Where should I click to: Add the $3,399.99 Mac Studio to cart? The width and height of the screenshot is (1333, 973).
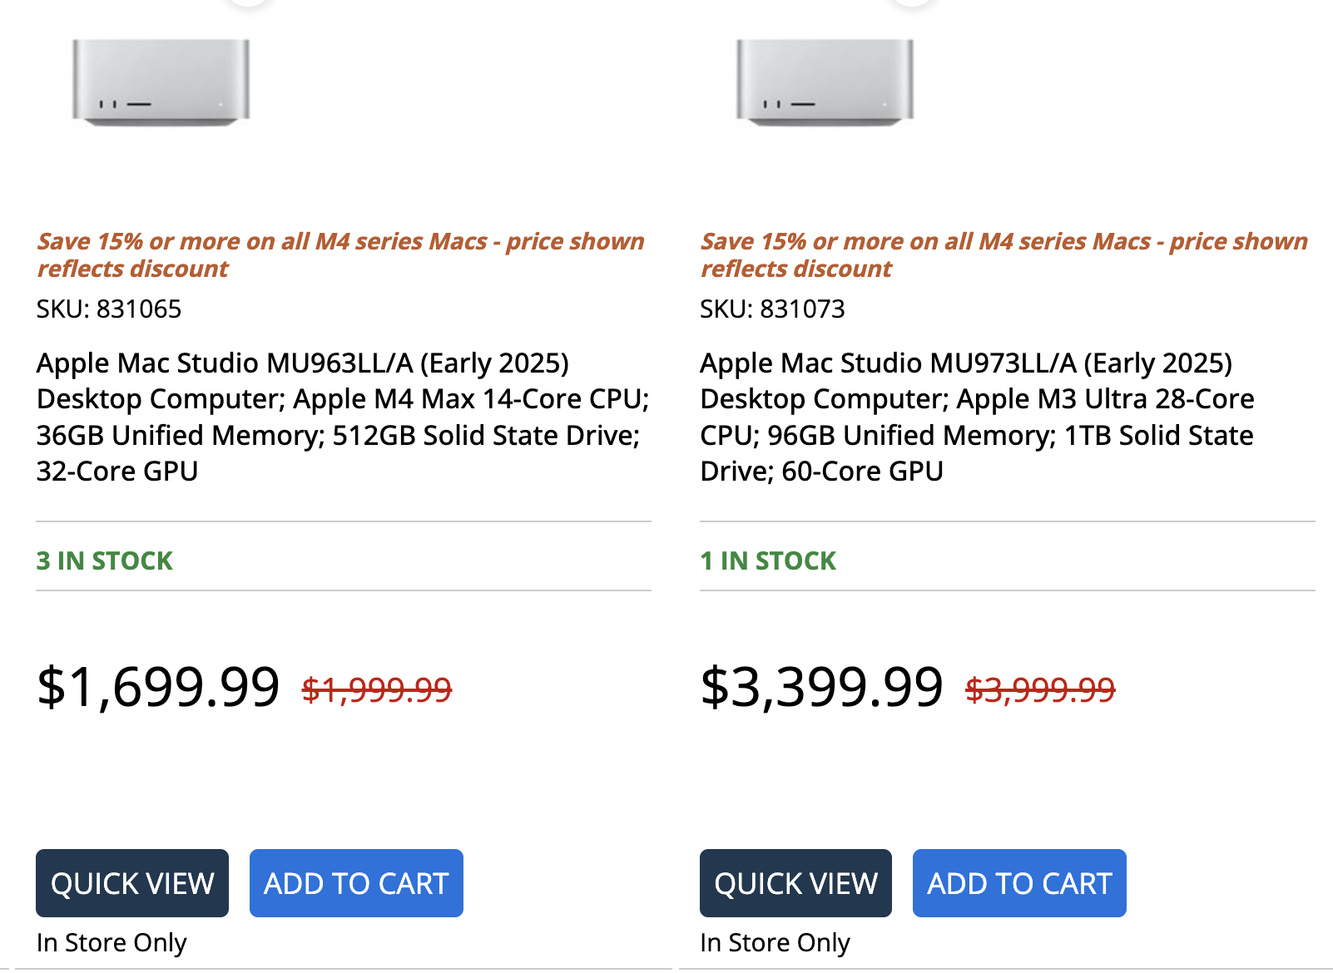(1019, 883)
